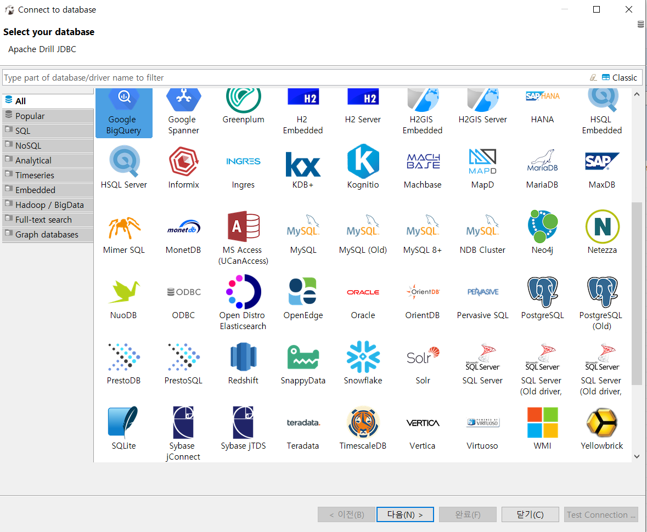Choose the Kognitio icon

(363, 167)
